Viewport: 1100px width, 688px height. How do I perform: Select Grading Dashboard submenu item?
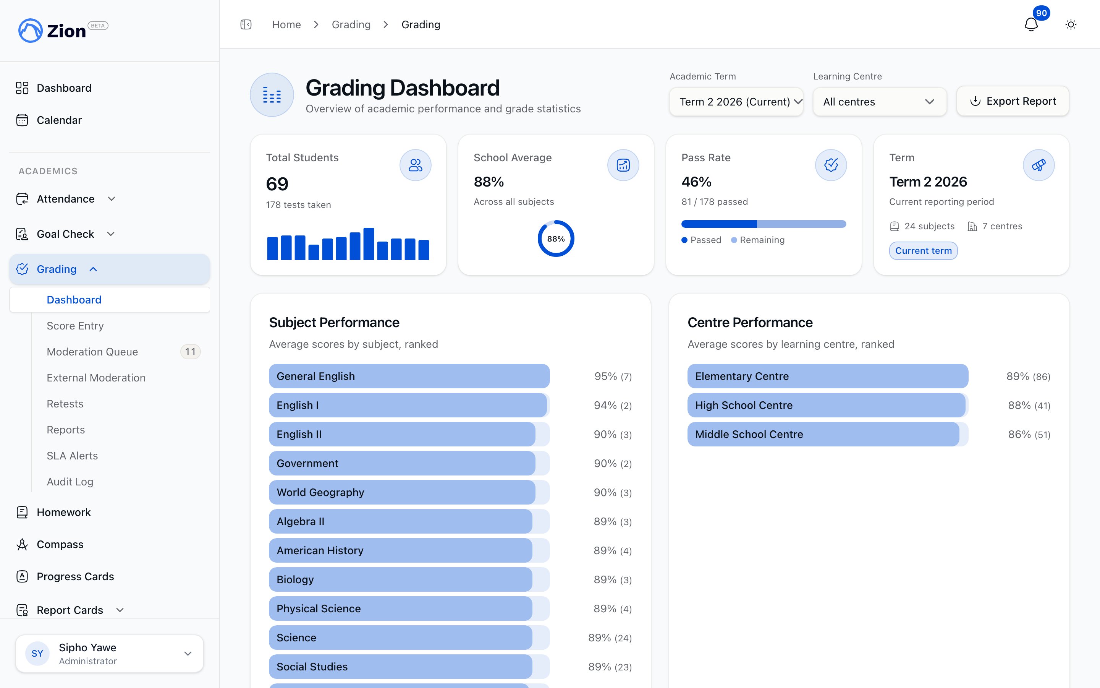pyautogui.click(x=110, y=300)
